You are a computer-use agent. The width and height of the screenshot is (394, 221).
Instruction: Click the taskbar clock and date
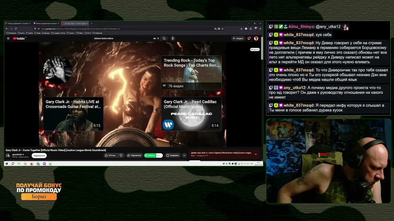pos(258,164)
